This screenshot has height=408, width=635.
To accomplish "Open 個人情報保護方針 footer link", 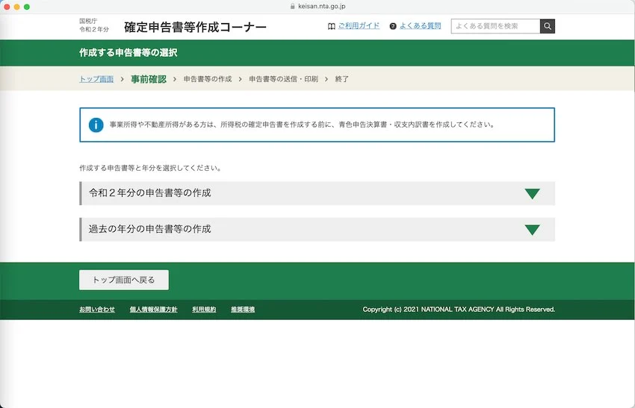I will coord(153,310).
